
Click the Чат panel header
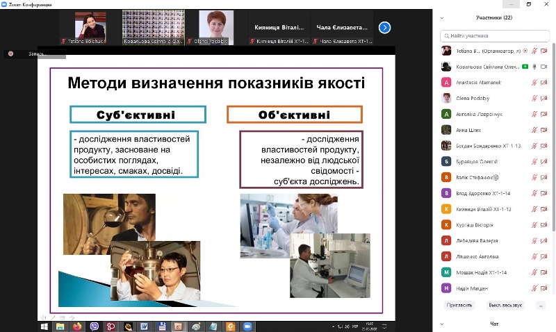tap(494, 324)
